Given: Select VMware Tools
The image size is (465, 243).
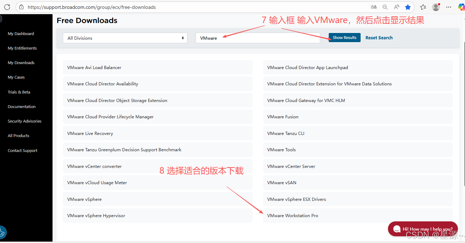Looking at the screenshot, I should [x=358, y=149].
